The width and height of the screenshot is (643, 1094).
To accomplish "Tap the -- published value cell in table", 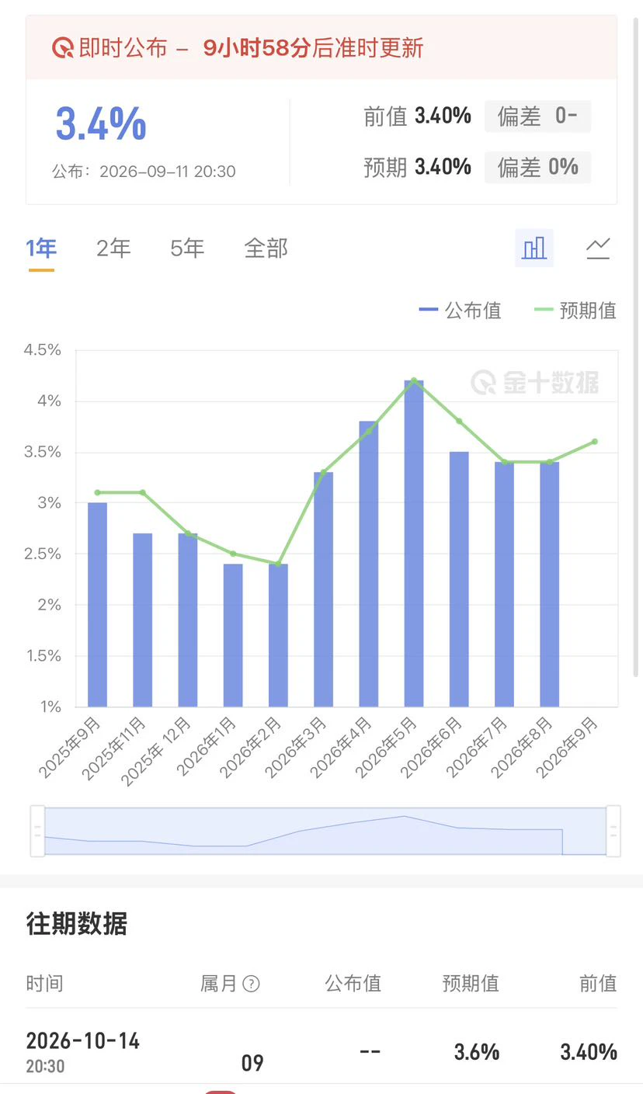I will coord(370,1051).
